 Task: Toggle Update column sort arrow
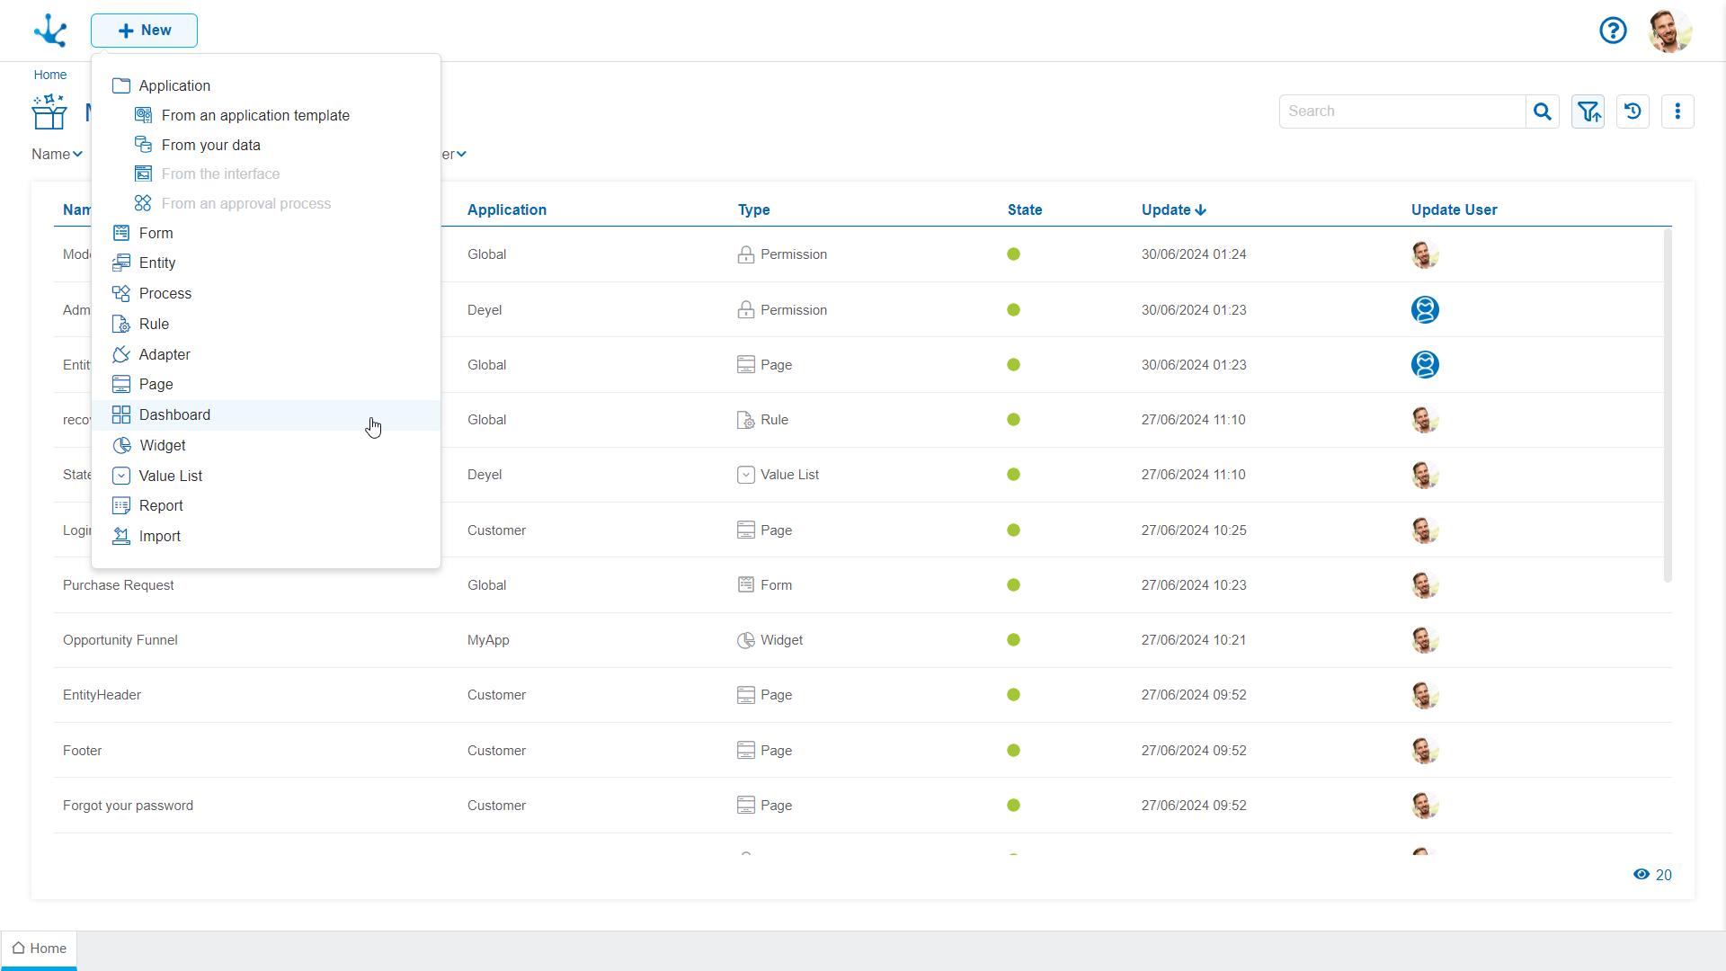point(1201,210)
